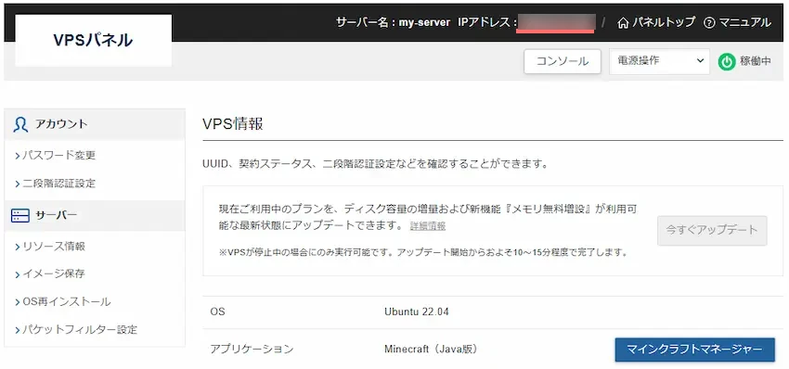Click the Minecraft（Java版） value
This screenshot has width=789, height=369.
[x=430, y=349]
